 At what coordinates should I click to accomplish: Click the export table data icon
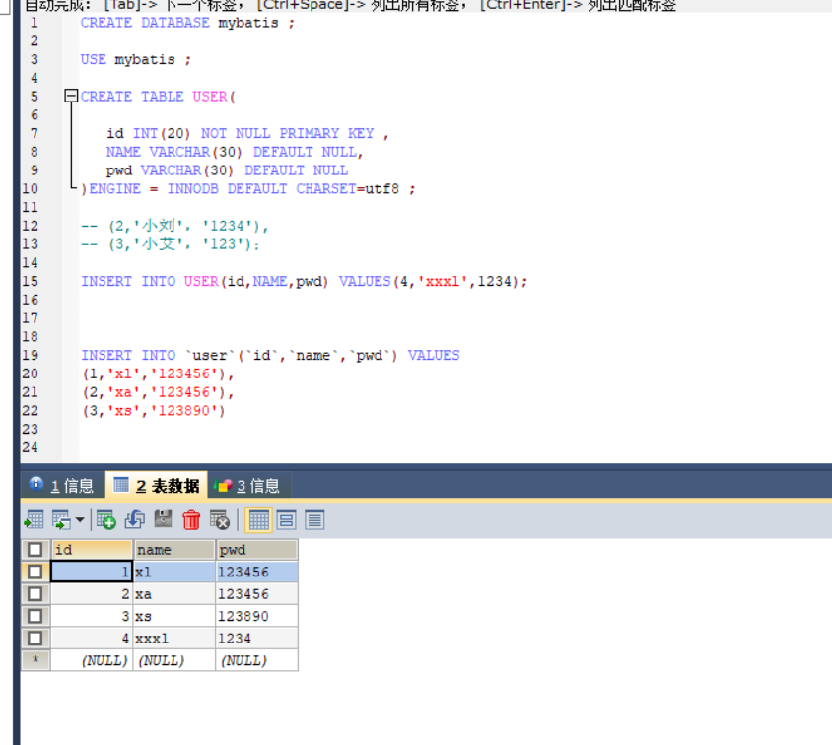click(34, 520)
